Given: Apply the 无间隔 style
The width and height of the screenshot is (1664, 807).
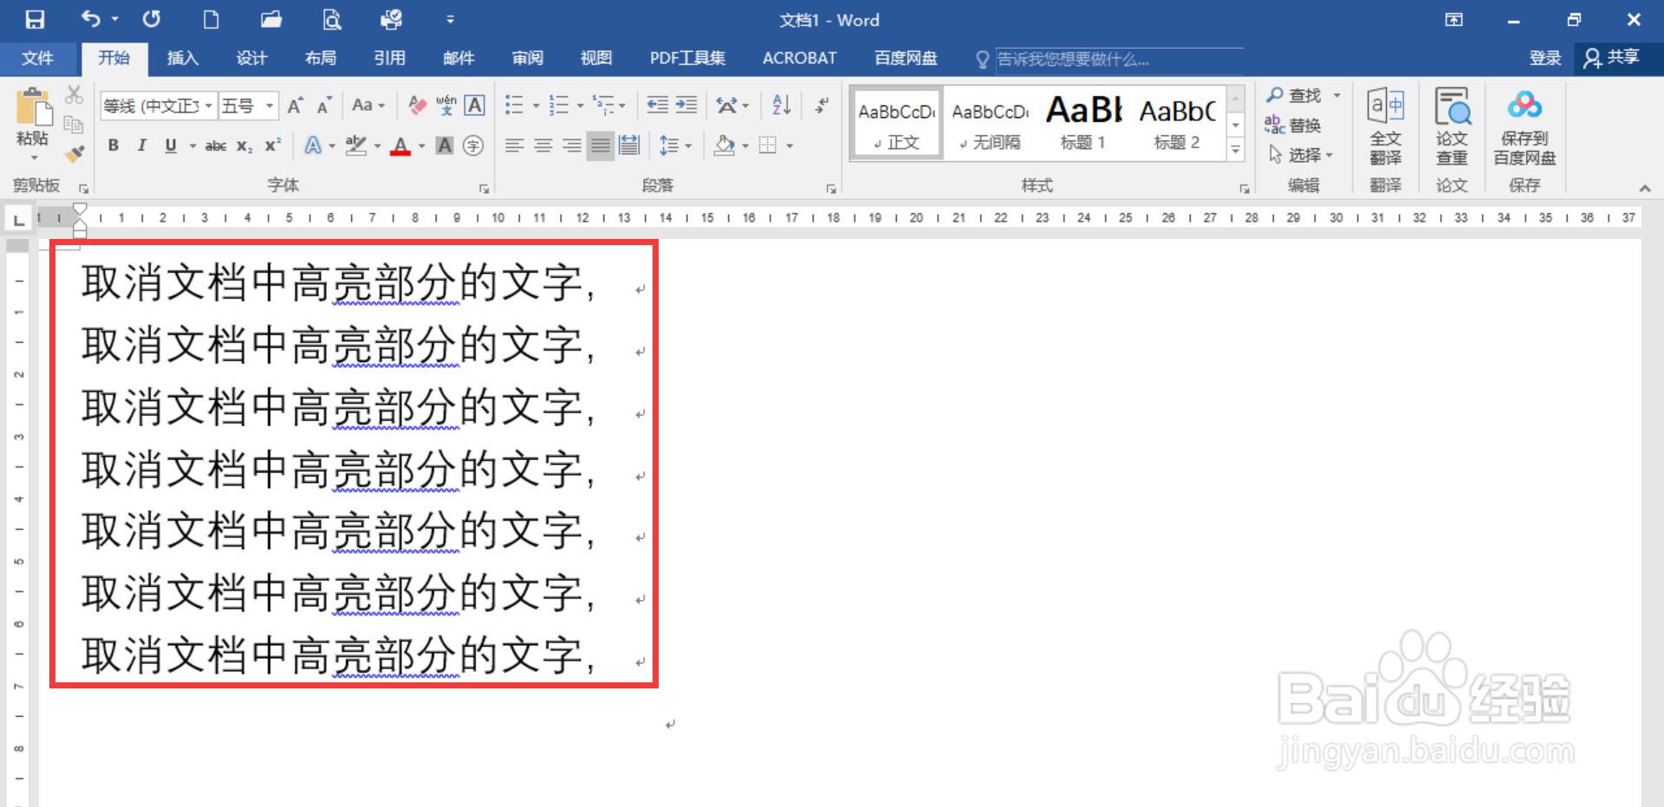Looking at the screenshot, I should click(990, 123).
